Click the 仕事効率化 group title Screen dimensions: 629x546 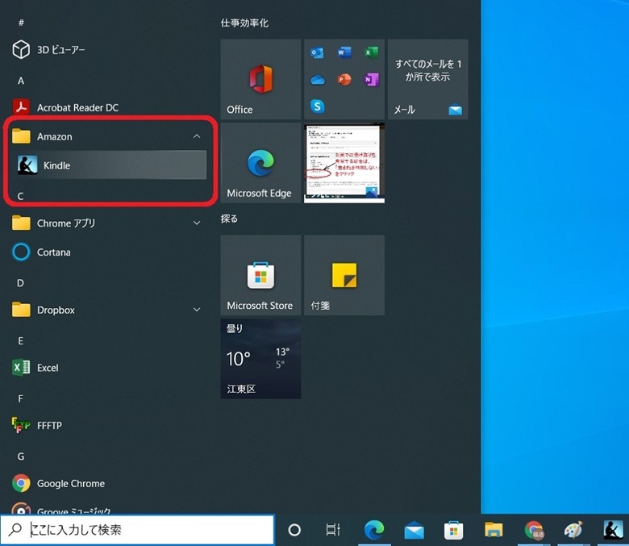point(244,23)
